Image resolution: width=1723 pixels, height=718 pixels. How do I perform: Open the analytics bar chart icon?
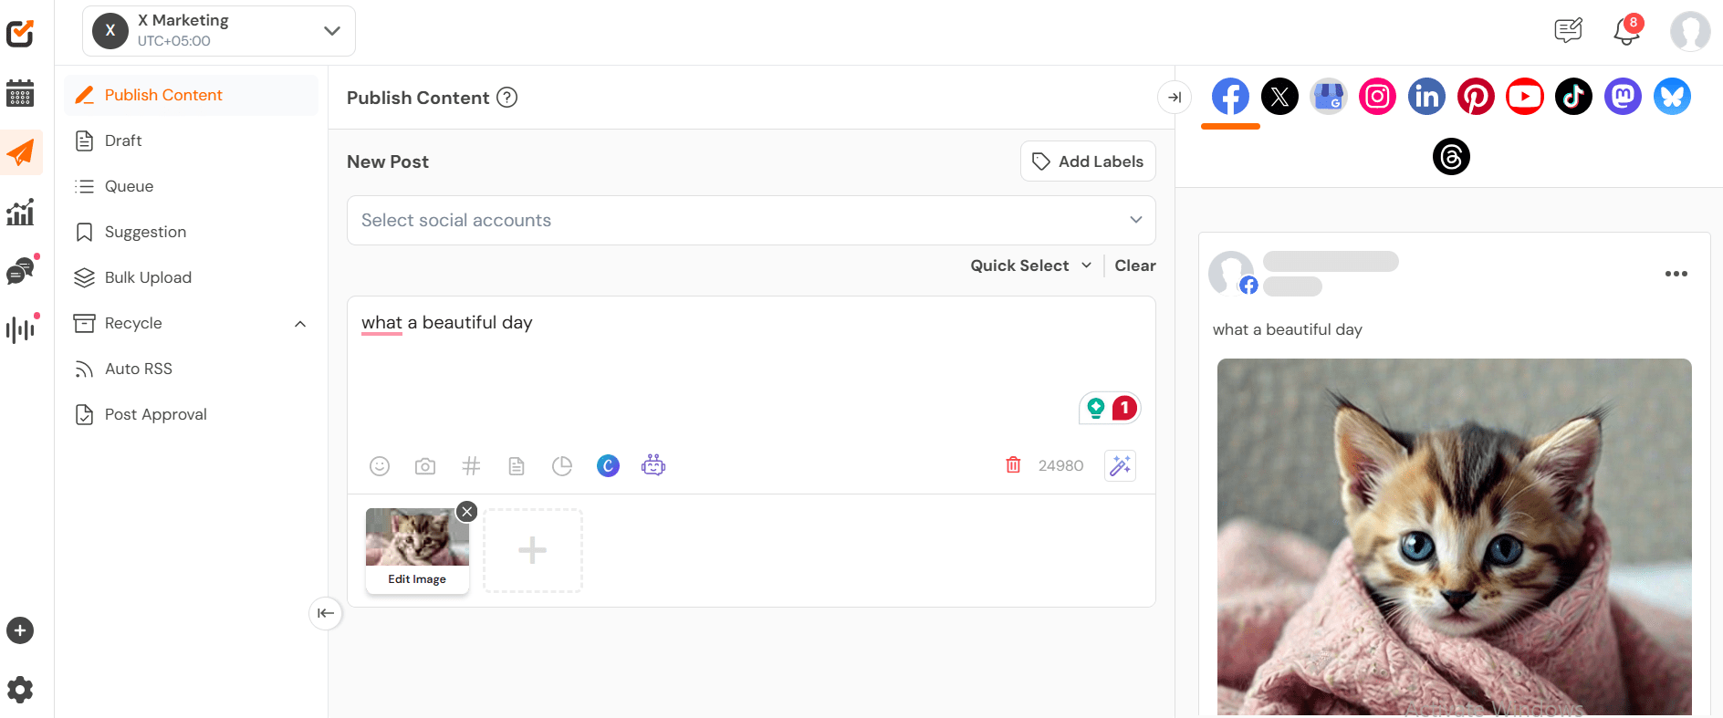point(20,213)
